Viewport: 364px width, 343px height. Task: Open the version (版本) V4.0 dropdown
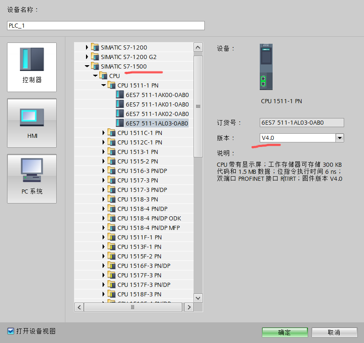pos(340,138)
